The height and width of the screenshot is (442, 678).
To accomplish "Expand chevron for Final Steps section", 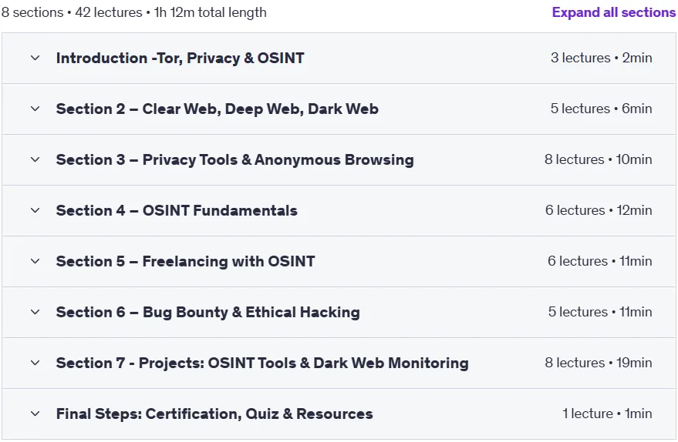I will point(35,414).
